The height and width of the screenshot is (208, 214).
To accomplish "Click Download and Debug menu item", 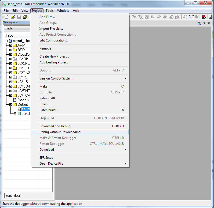I will [55, 126].
